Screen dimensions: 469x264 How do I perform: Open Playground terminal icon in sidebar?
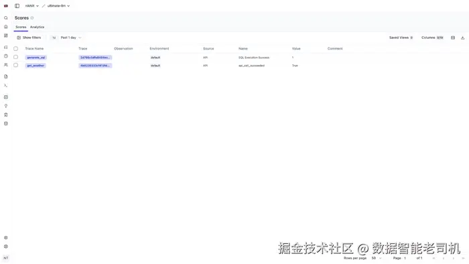click(5, 85)
